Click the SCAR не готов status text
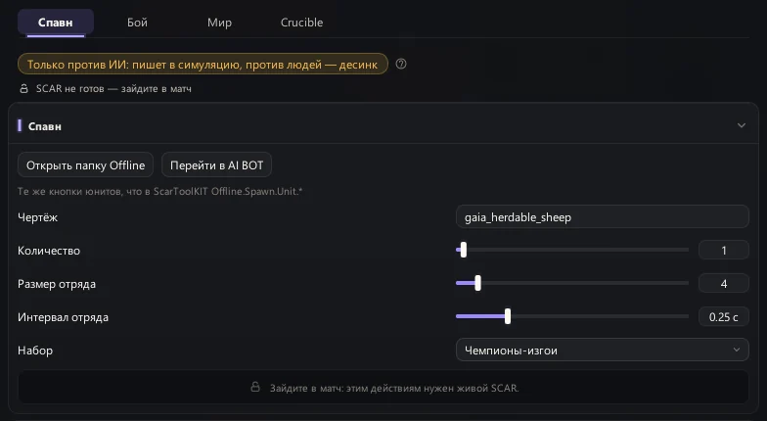Image resolution: width=767 pixels, height=421 pixels. (113, 89)
